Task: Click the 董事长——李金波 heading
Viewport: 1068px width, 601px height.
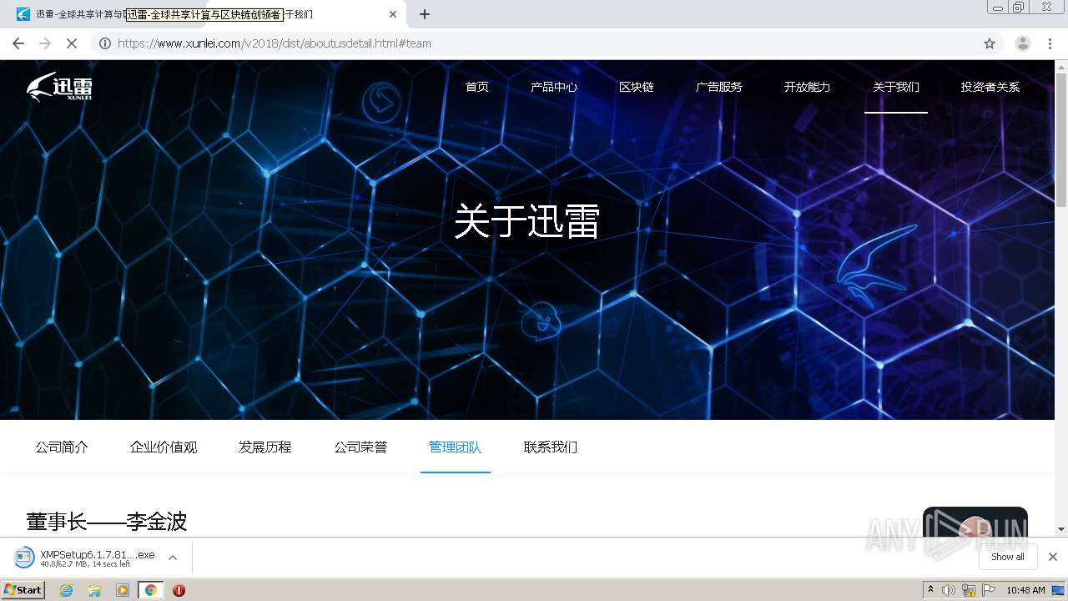Action: point(107,522)
